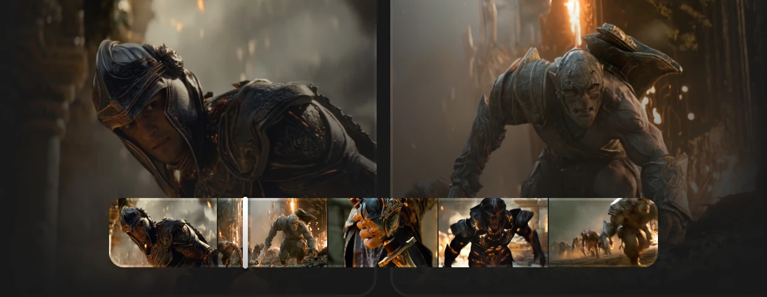Viewport: 767px width, 297px height.
Task: Select the first filmstrip clip of helmeted knight
Action: click(x=163, y=233)
